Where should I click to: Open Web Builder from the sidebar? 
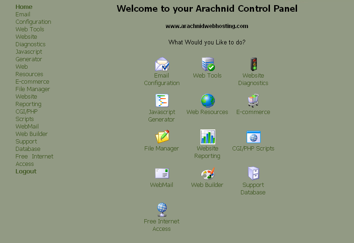tap(32, 134)
